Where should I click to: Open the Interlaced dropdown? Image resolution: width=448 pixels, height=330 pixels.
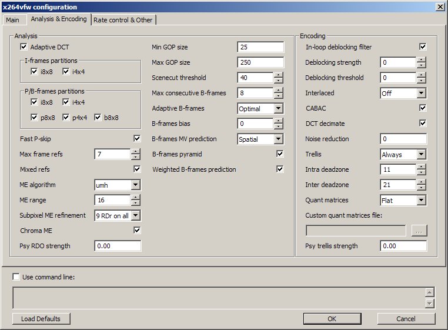[x=421, y=93]
